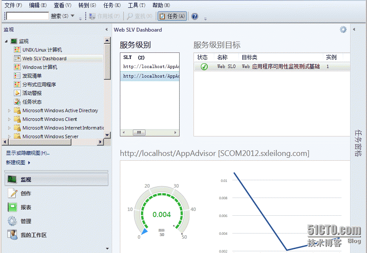Click Microsoft Windows Client folder icon
Screen dimensions: 367x253
[x=17, y=119]
